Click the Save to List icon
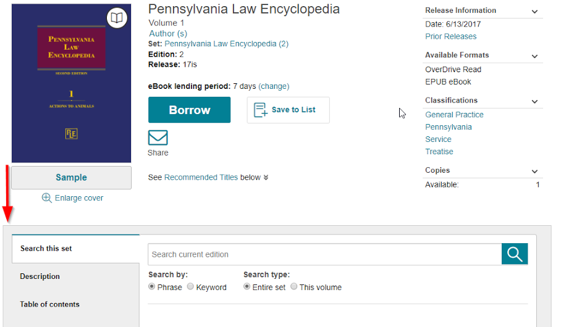 pos(261,110)
